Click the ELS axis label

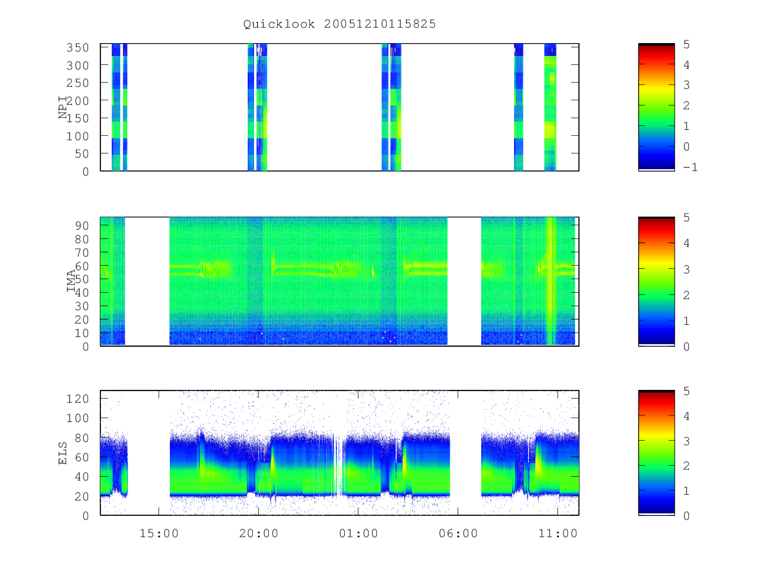(64, 453)
